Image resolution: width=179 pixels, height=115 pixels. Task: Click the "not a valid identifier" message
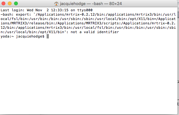click(95, 32)
